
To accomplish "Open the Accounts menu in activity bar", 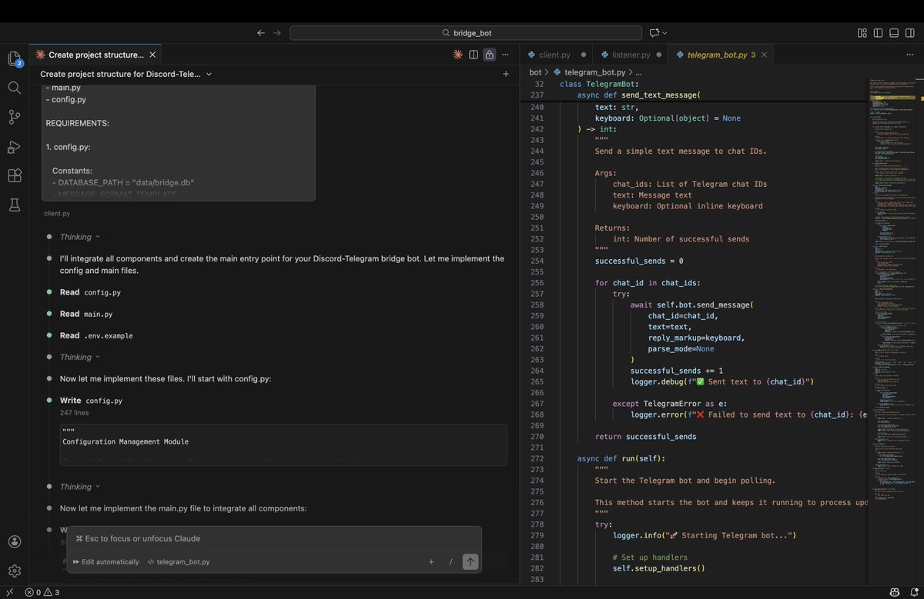I will (14, 541).
